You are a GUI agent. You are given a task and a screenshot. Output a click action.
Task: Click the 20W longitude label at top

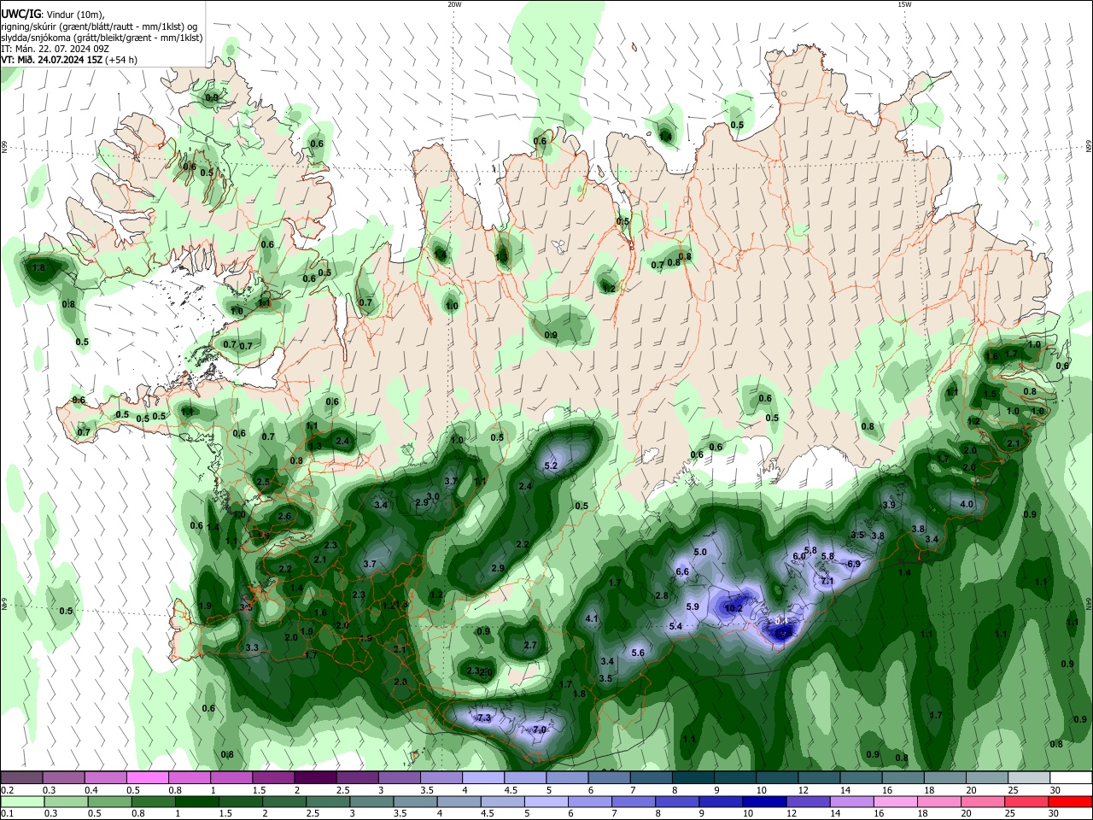tap(454, 4)
